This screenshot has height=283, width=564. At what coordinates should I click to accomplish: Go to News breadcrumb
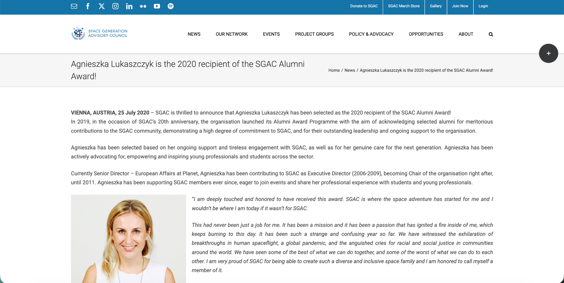tap(350, 70)
